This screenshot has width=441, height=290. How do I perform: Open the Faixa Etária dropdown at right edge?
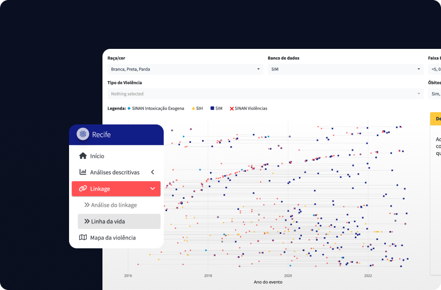coord(434,69)
